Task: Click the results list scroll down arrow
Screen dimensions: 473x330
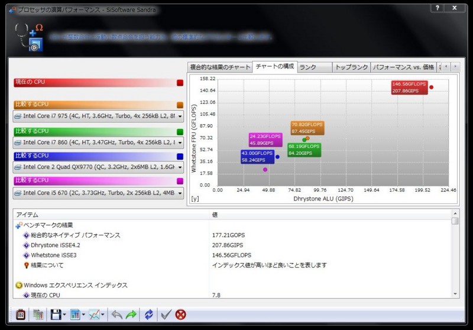Action: pos(455,294)
